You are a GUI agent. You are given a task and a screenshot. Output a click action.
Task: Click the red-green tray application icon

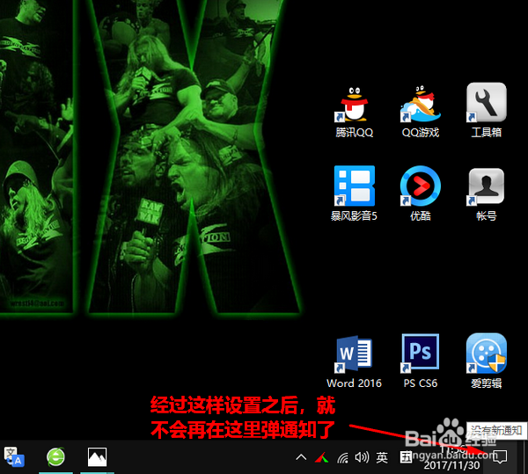click(x=321, y=457)
